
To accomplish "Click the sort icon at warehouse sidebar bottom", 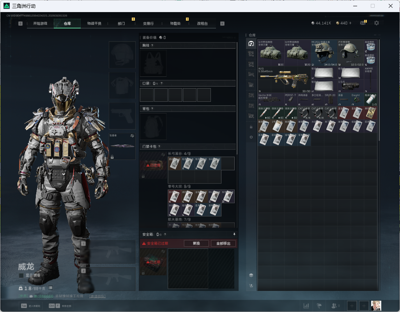I will (x=251, y=285).
